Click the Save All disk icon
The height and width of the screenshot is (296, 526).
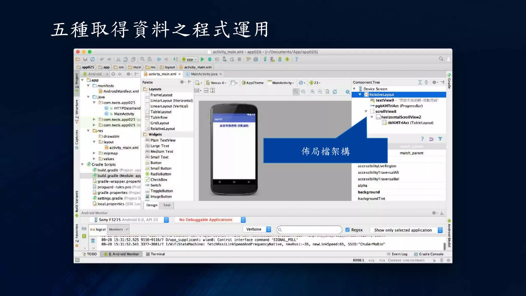coord(85,59)
